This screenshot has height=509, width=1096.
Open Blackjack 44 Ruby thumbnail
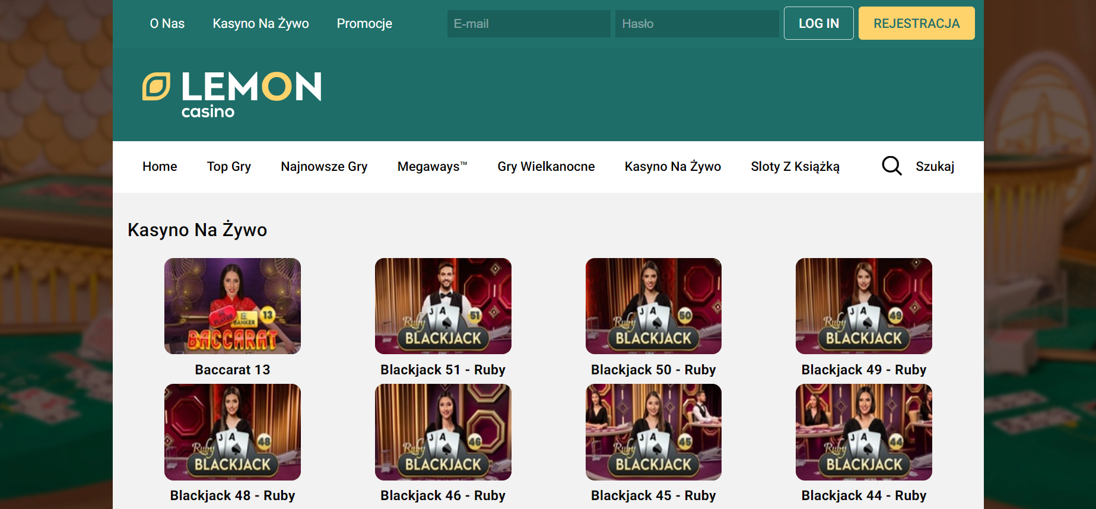click(864, 432)
